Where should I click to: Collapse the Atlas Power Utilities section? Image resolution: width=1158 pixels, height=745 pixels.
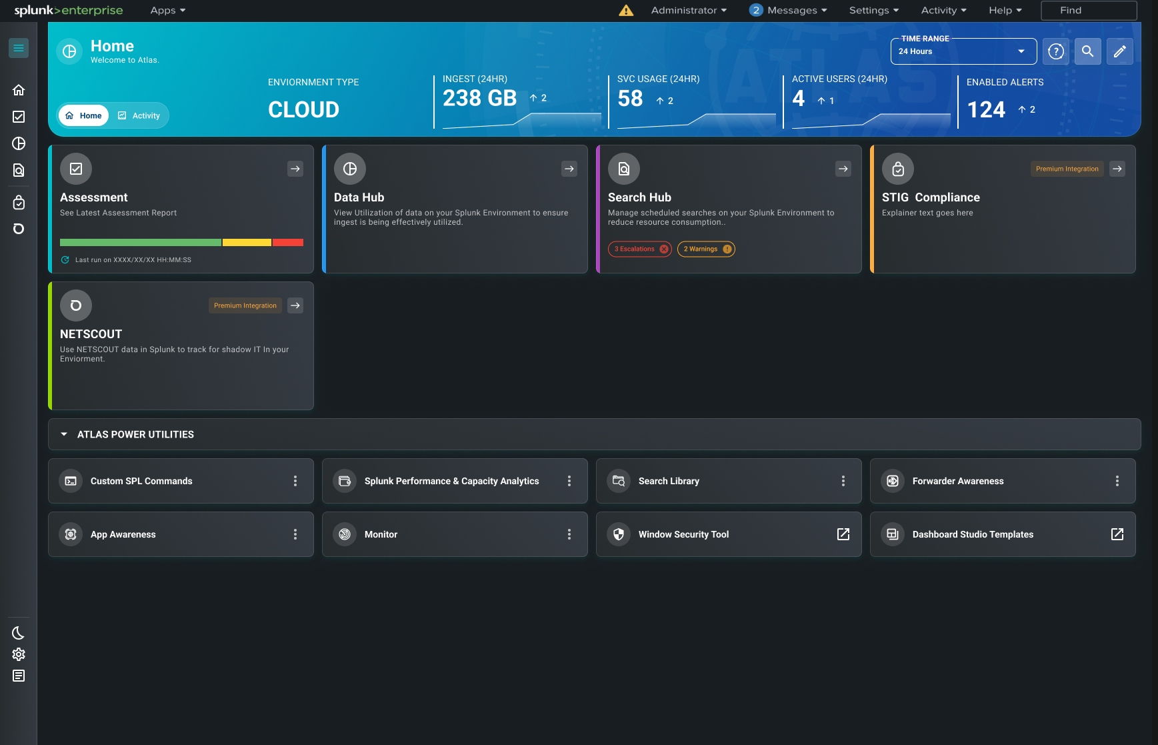(64, 434)
